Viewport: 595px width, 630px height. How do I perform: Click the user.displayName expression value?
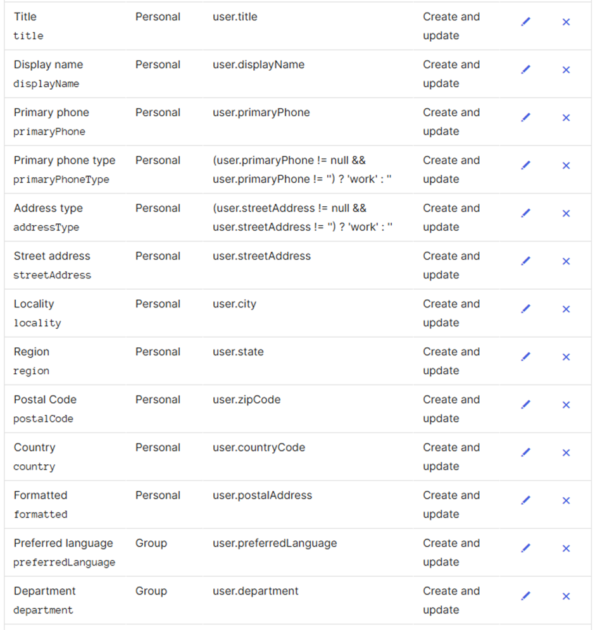coord(258,65)
